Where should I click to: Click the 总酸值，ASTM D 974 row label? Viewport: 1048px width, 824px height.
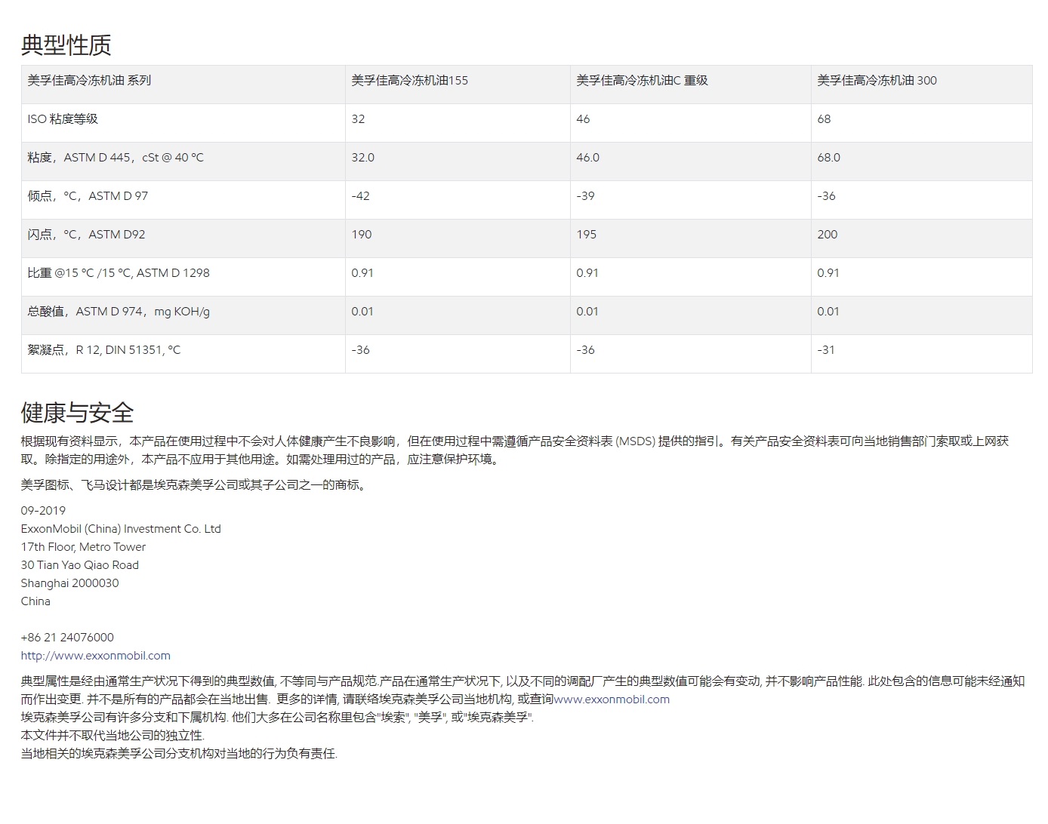pyautogui.click(x=119, y=312)
